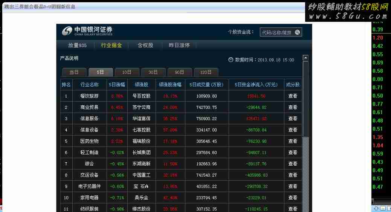The height and width of the screenshot is (212, 391).
Task: Select the 纺织服装 industry name
Action: pyautogui.click(x=90, y=209)
